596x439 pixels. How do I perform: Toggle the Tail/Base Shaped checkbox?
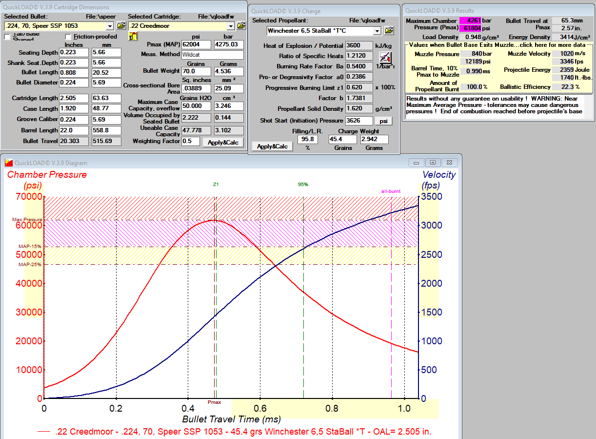pyautogui.click(x=7, y=37)
